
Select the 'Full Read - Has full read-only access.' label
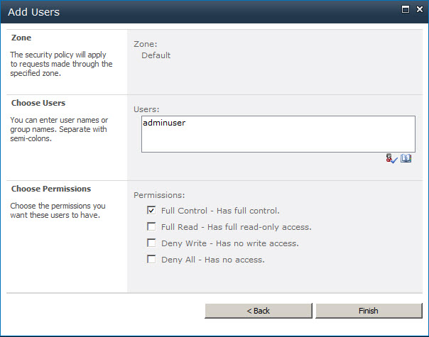(x=236, y=227)
